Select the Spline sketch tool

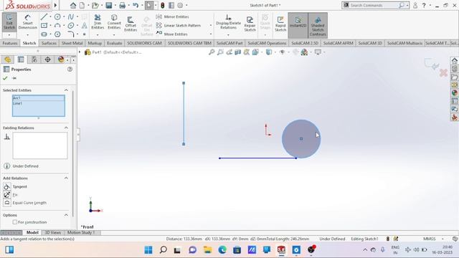tap(71, 17)
